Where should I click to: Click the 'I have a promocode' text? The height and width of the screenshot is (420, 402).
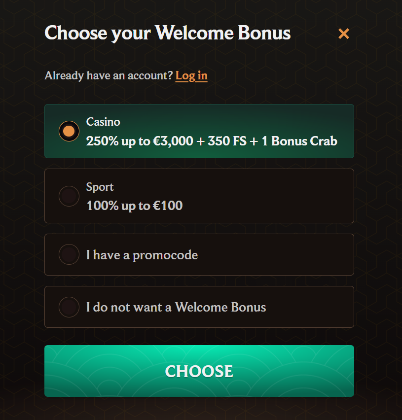pos(142,255)
